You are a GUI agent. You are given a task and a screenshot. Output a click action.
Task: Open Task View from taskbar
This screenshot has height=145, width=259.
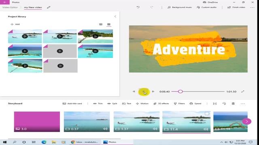click(34, 142)
